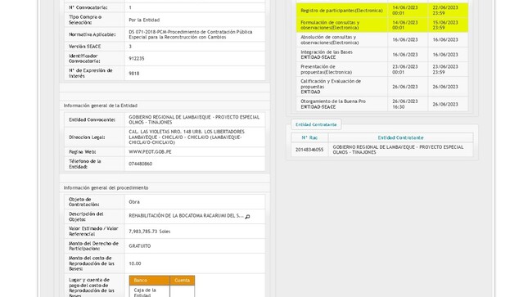
Task: Click the Entidad Contratante column header
Action: click(400, 137)
